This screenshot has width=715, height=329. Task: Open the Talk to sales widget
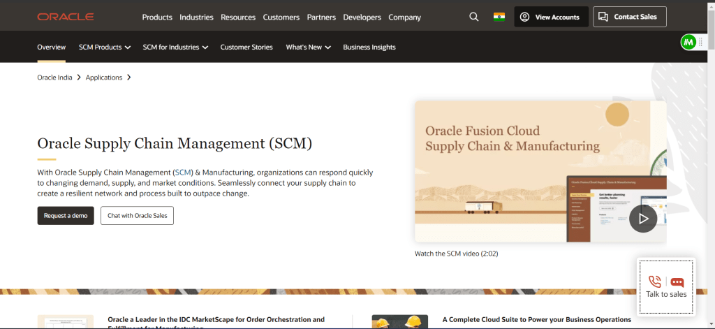(666, 286)
